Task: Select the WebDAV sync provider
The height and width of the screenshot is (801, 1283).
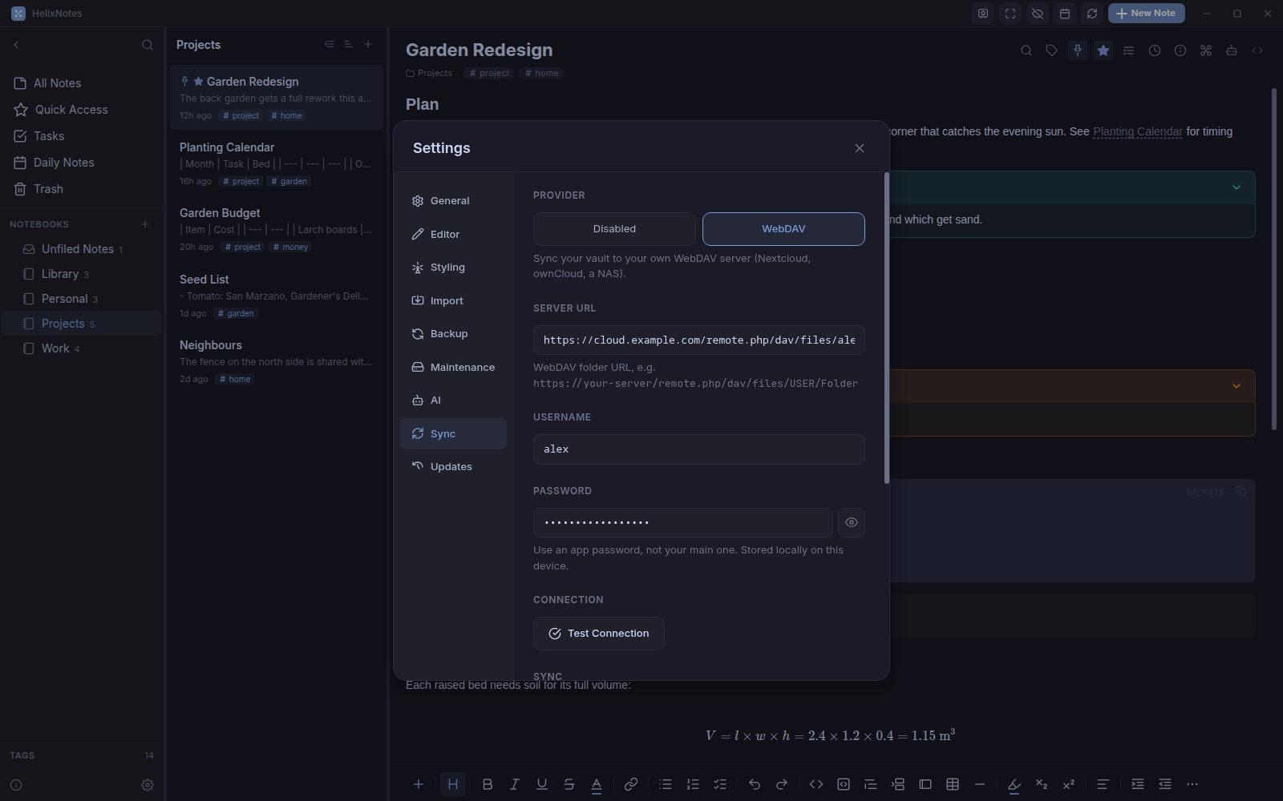Action: 783,229
